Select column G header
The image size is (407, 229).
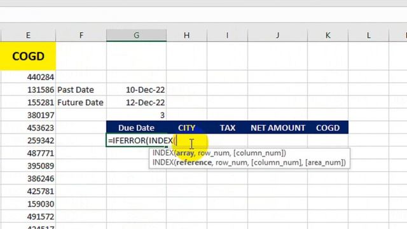(136, 36)
